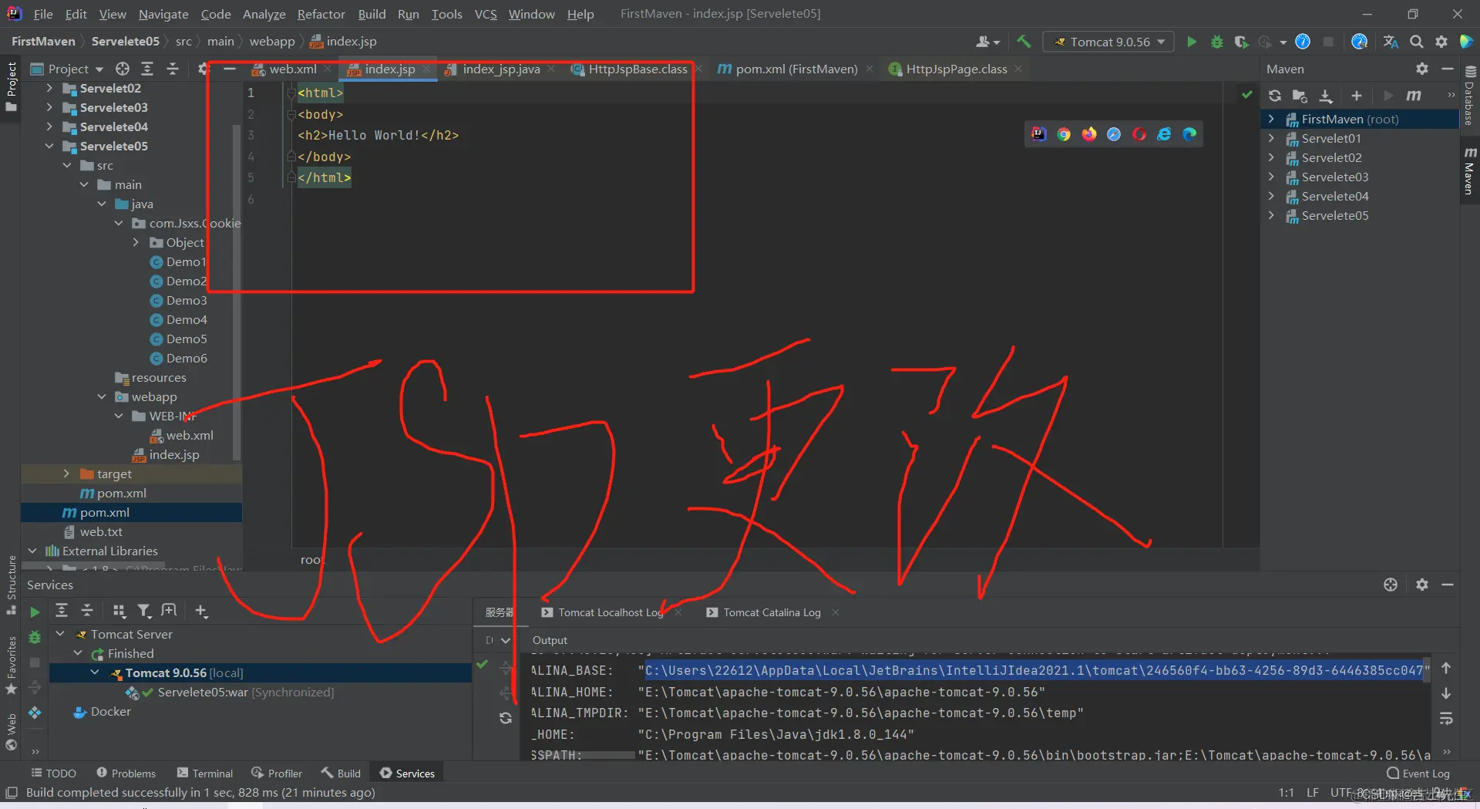1480x809 pixels.
Task: Show the TODO panel
Action: coord(53,773)
